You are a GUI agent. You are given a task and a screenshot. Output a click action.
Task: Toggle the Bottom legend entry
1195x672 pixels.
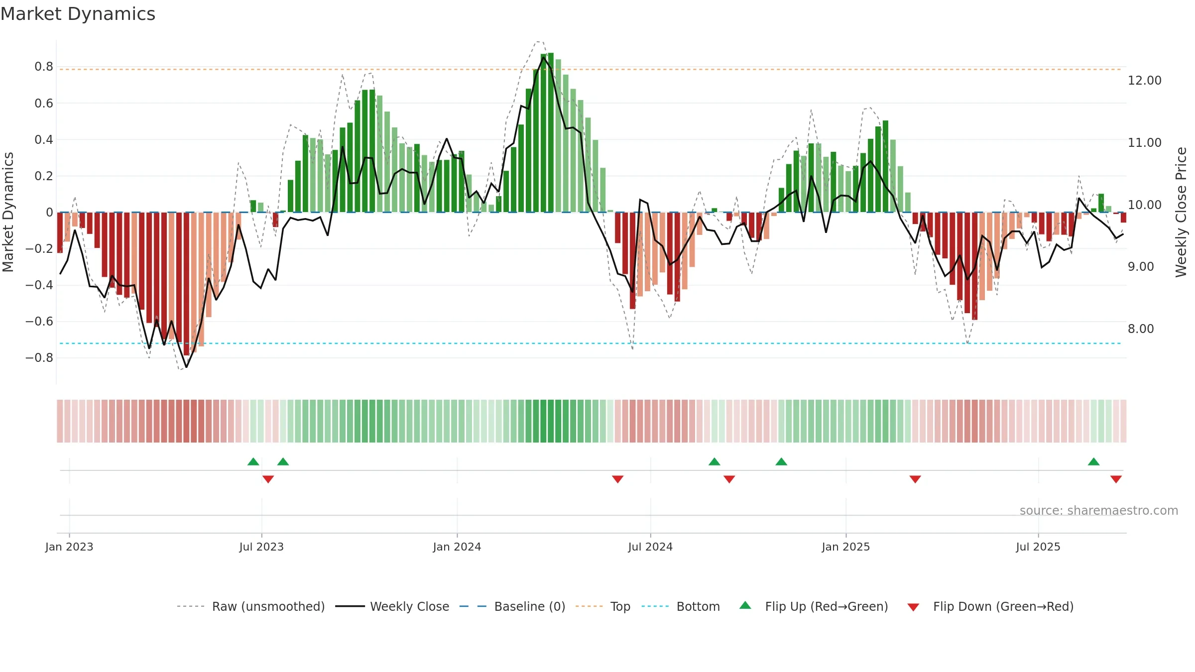tap(681, 606)
